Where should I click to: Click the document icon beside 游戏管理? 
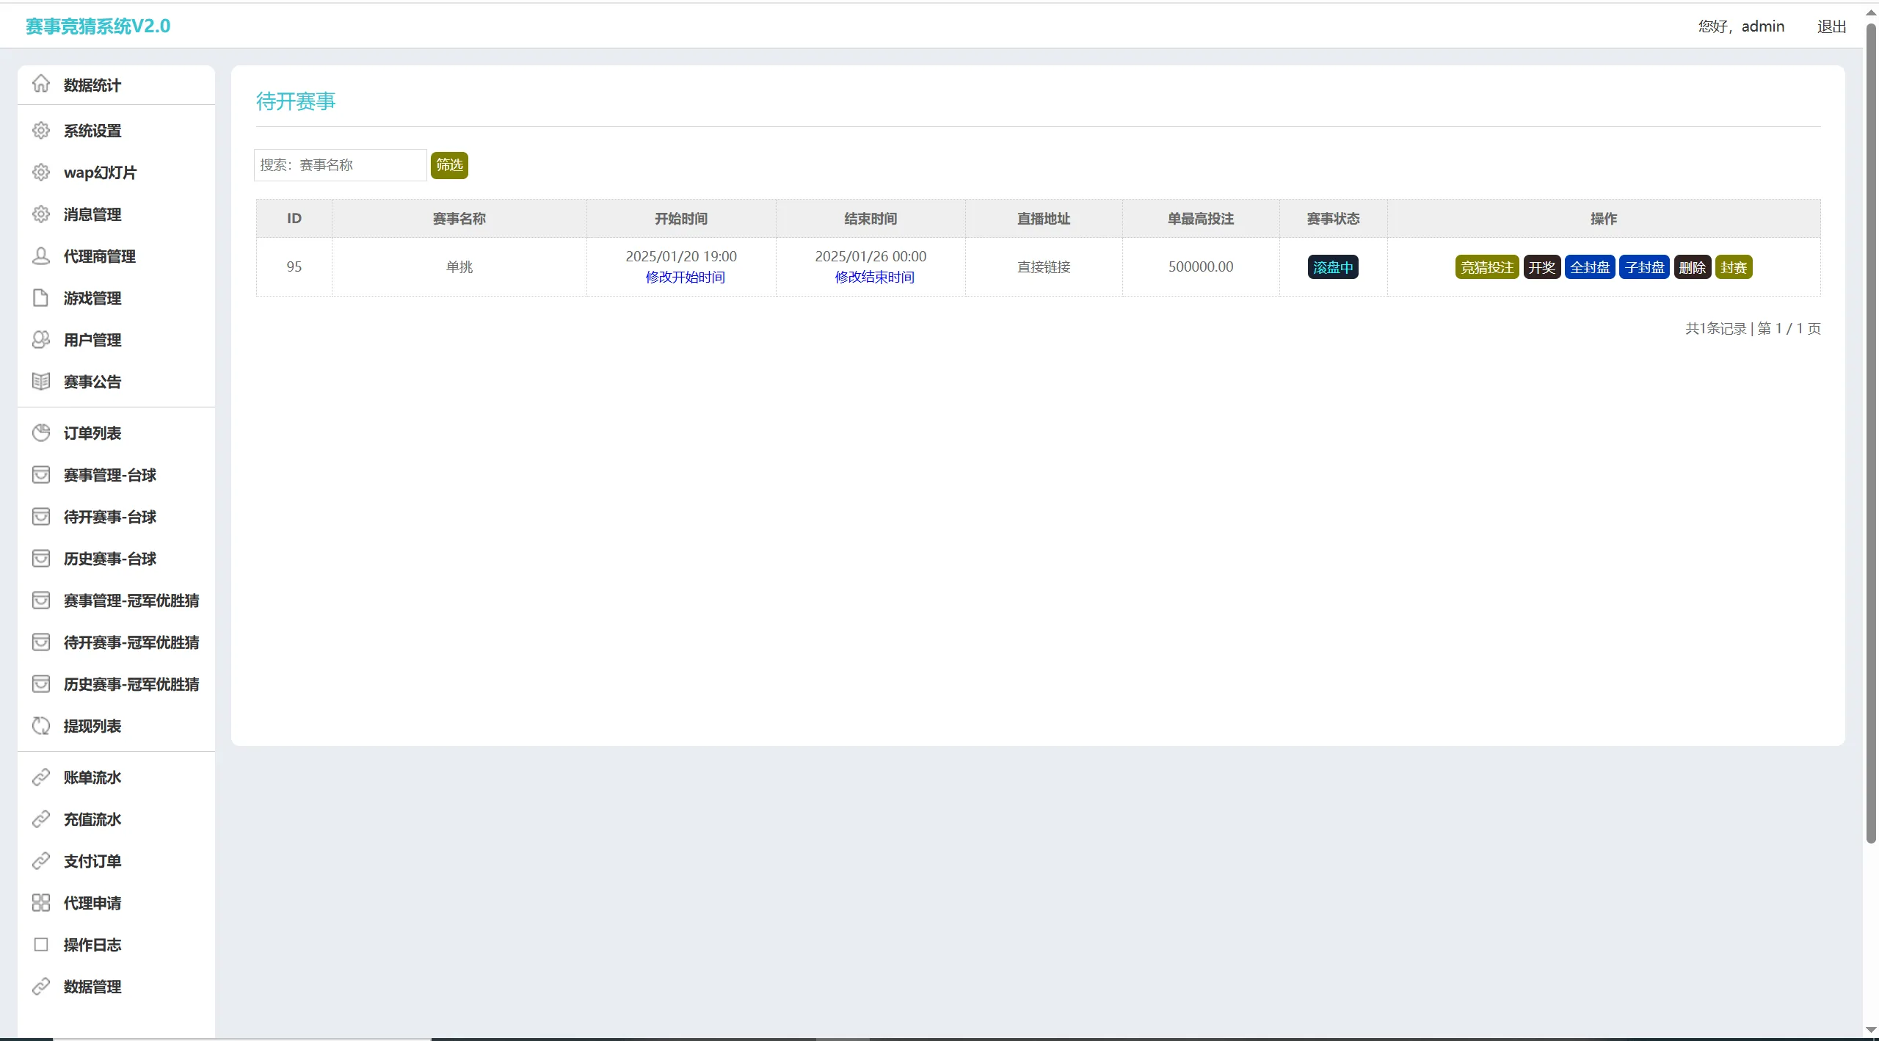click(x=41, y=298)
